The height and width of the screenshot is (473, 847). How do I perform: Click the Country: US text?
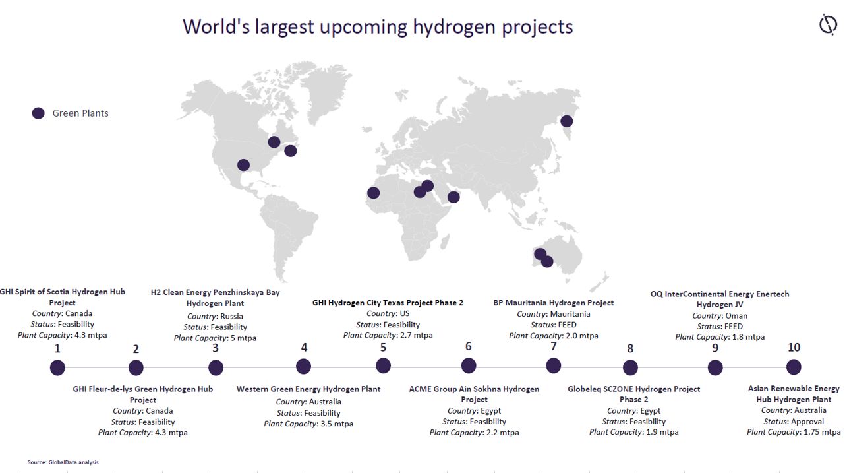click(x=388, y=313)
